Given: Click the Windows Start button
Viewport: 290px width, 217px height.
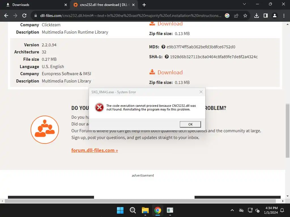Looking at the screenshot, I should point(120,210).
